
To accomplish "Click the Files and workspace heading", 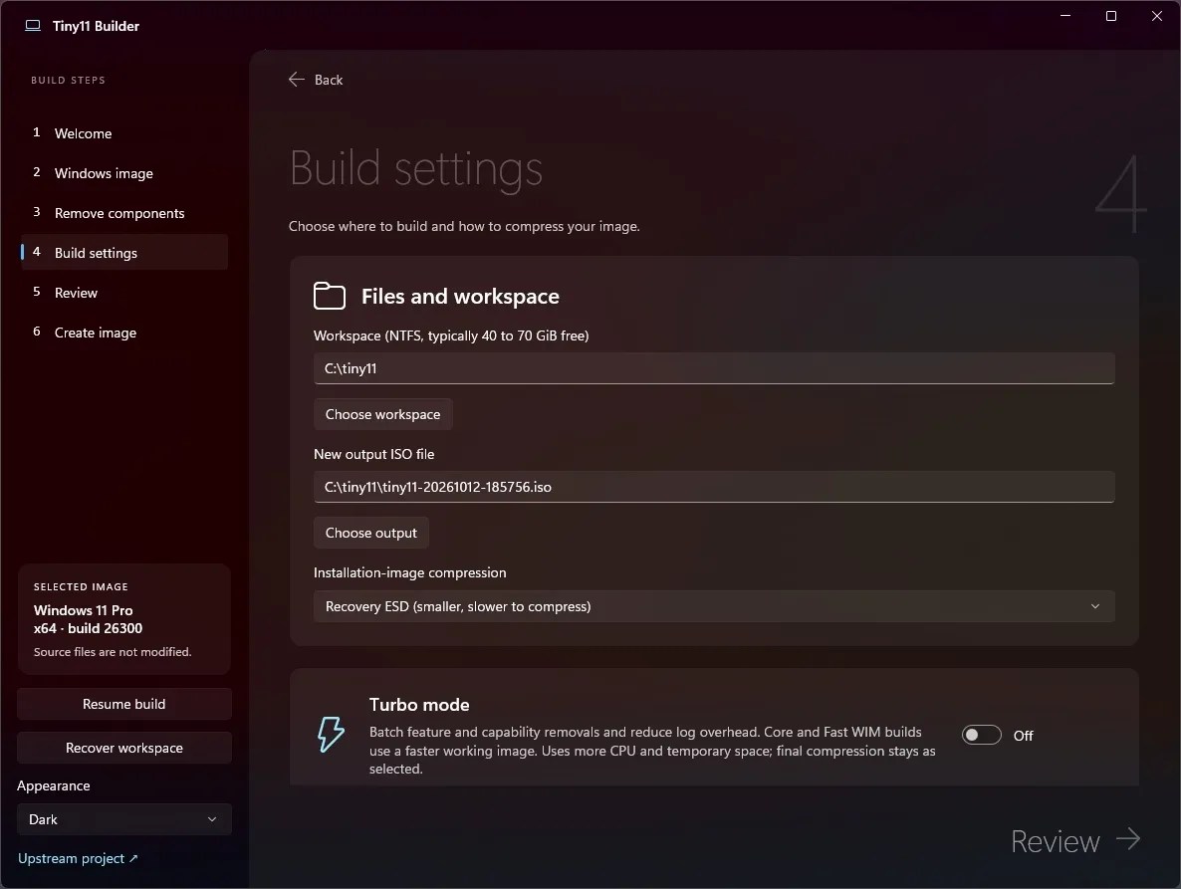I will point(460,297).
